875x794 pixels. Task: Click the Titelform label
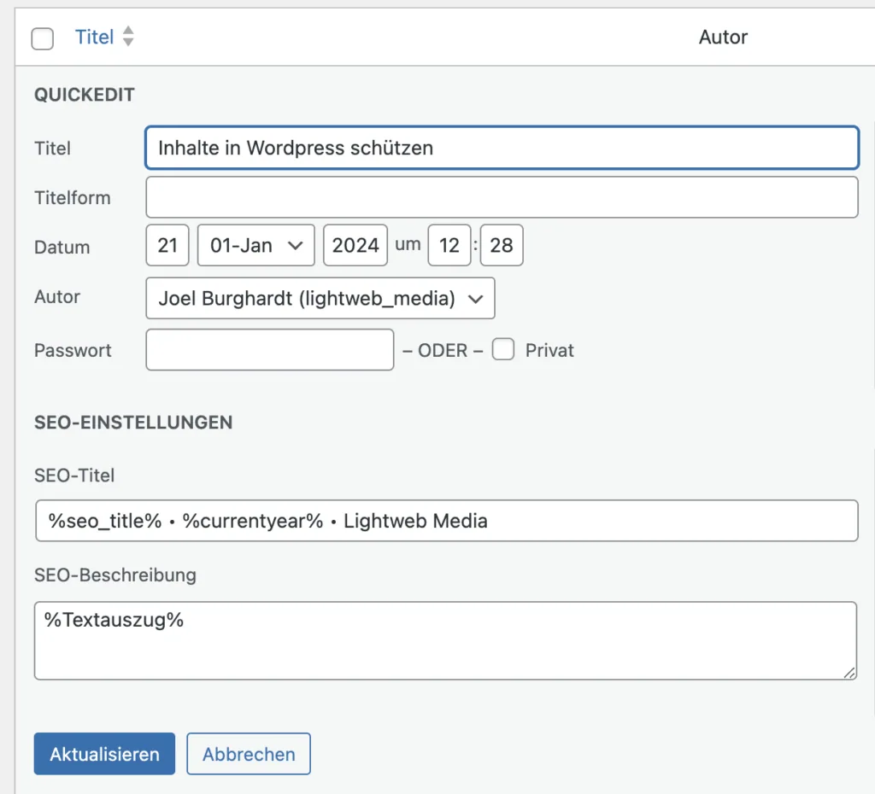[73, 197]
